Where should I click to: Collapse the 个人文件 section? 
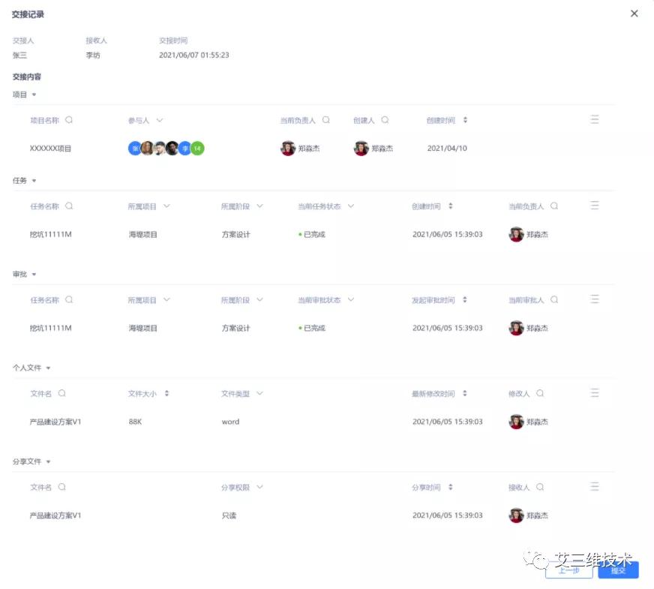pos(48,368)
